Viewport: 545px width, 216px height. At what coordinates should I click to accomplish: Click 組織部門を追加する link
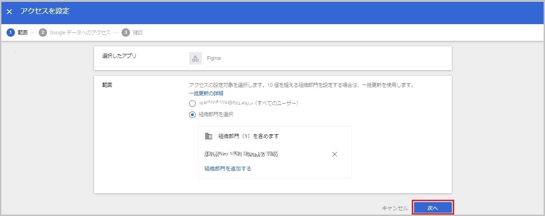pyautogui.click(x=228, y=169)
